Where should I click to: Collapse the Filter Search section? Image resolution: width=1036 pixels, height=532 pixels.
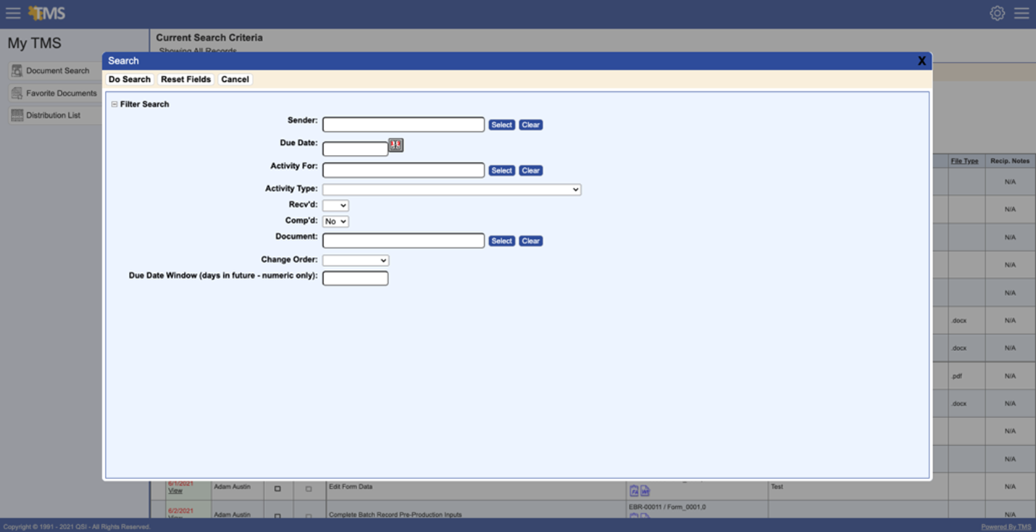(114, 104)
